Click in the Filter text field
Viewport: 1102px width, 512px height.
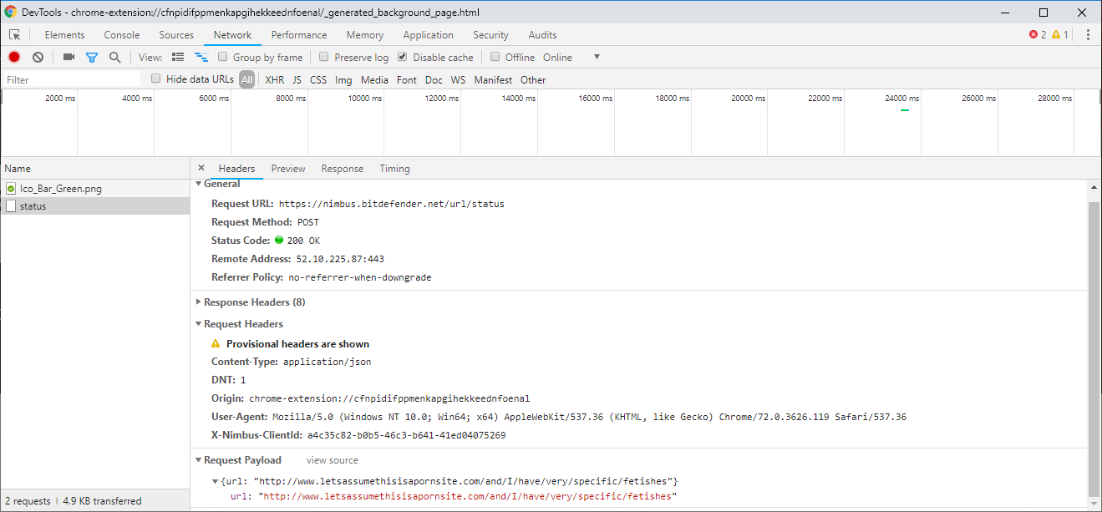[x=71, y=80]
